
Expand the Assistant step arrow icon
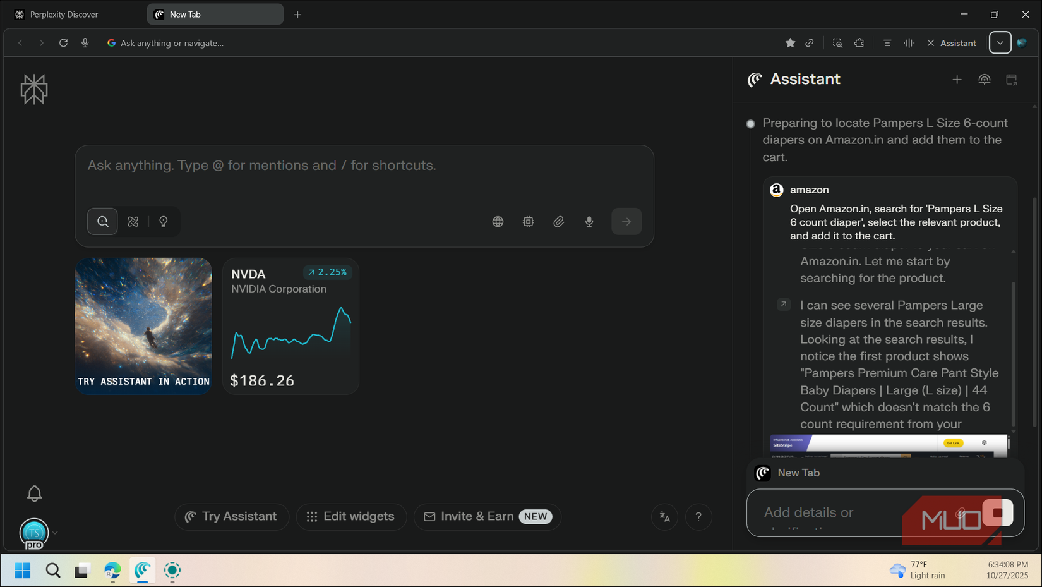(784, 305)
